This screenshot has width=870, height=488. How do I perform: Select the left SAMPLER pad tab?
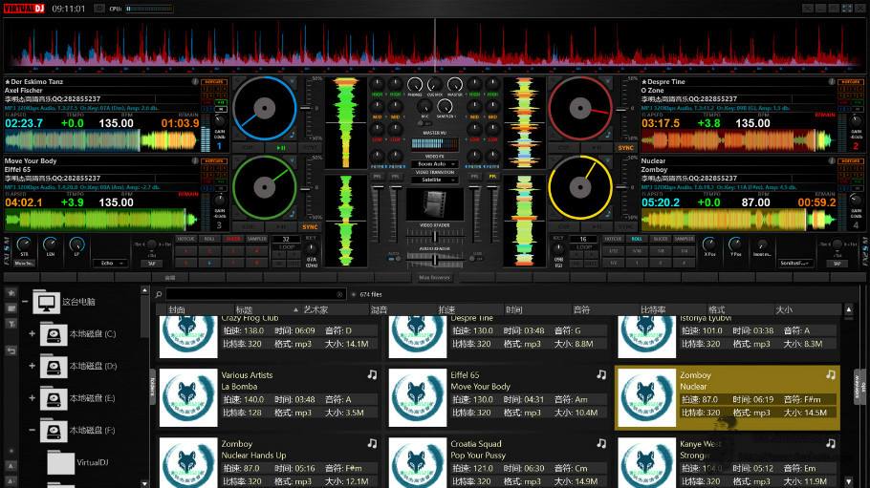pos(256,239)
